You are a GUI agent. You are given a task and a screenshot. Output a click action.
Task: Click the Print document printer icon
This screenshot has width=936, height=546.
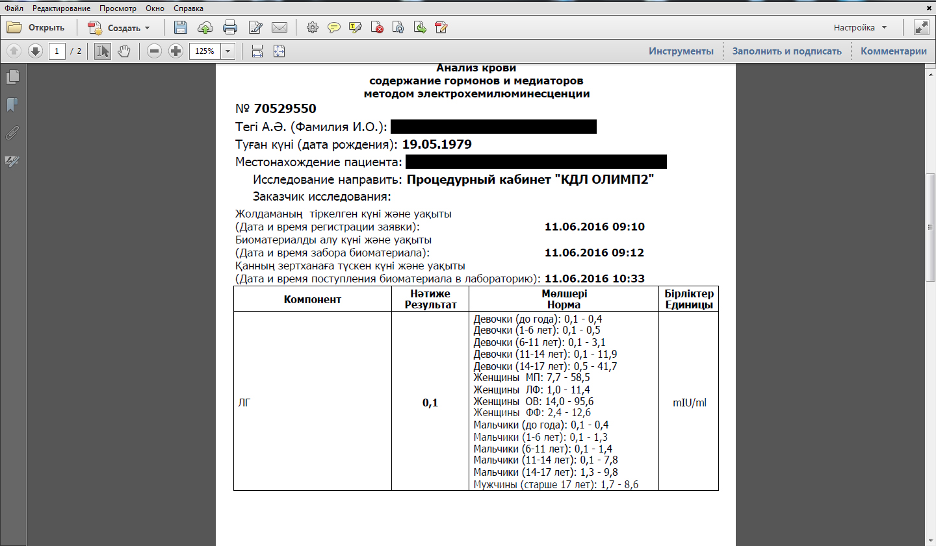pos(230,27)
